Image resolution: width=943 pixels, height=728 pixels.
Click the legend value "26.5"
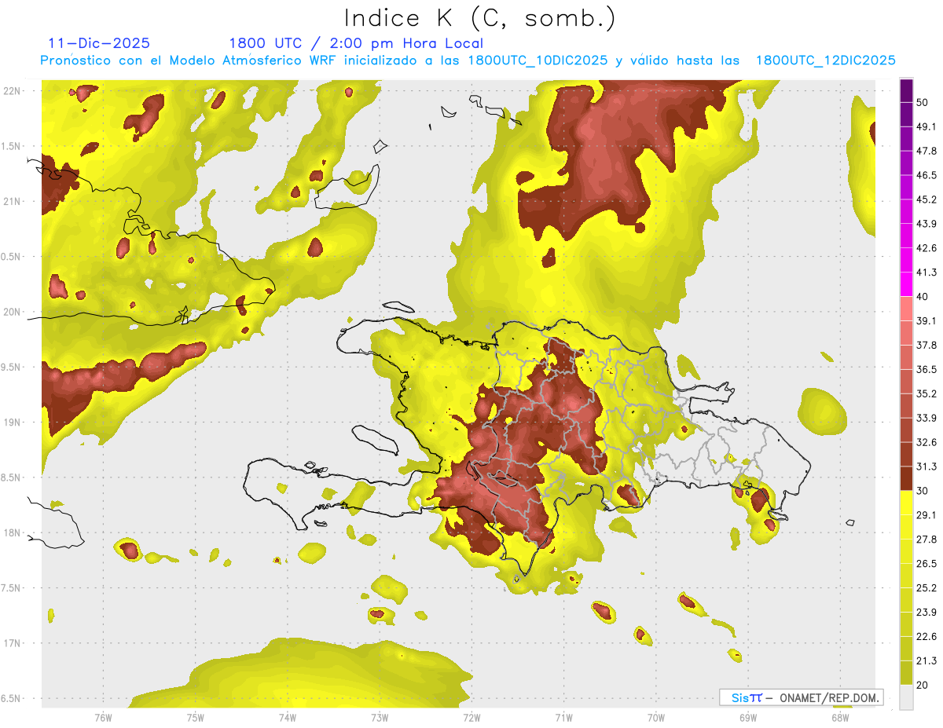(926, 564)
